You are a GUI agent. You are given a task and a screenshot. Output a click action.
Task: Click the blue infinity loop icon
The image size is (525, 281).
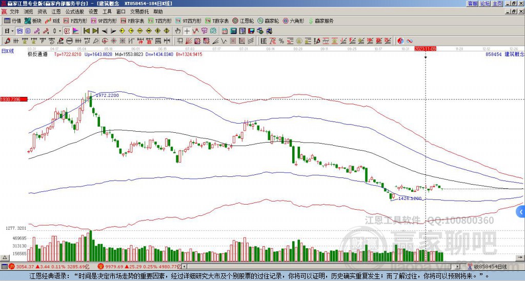[x=410, y=41]
